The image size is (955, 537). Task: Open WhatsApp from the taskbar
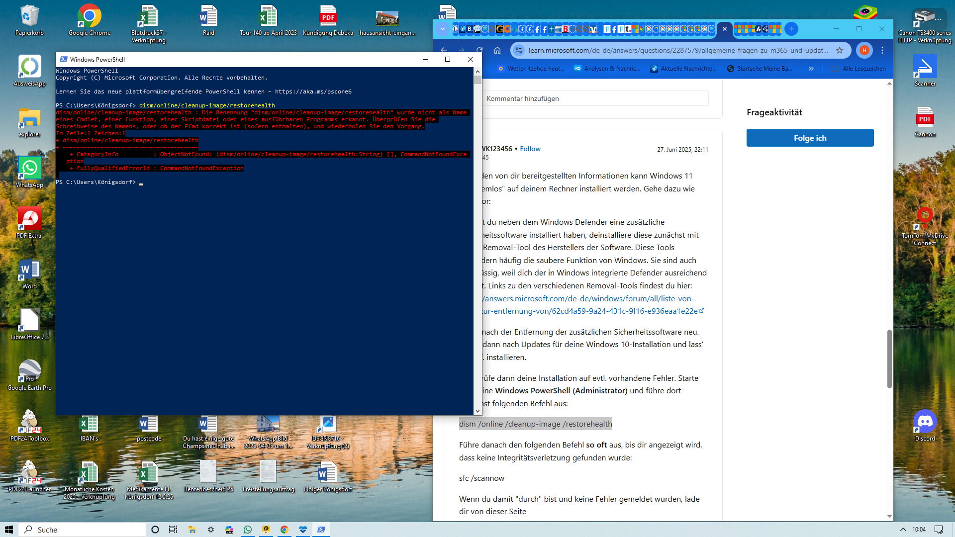248,530
